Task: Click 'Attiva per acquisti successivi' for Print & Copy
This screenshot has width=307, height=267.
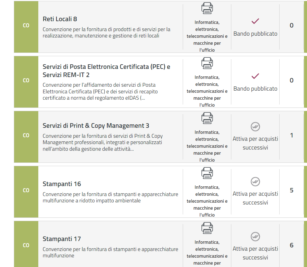Action: pyautogui.click(x=255, y=143)
